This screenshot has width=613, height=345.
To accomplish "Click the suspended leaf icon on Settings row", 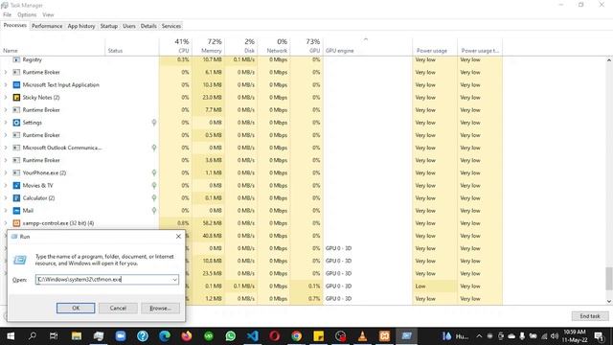I will coord(154,123).
